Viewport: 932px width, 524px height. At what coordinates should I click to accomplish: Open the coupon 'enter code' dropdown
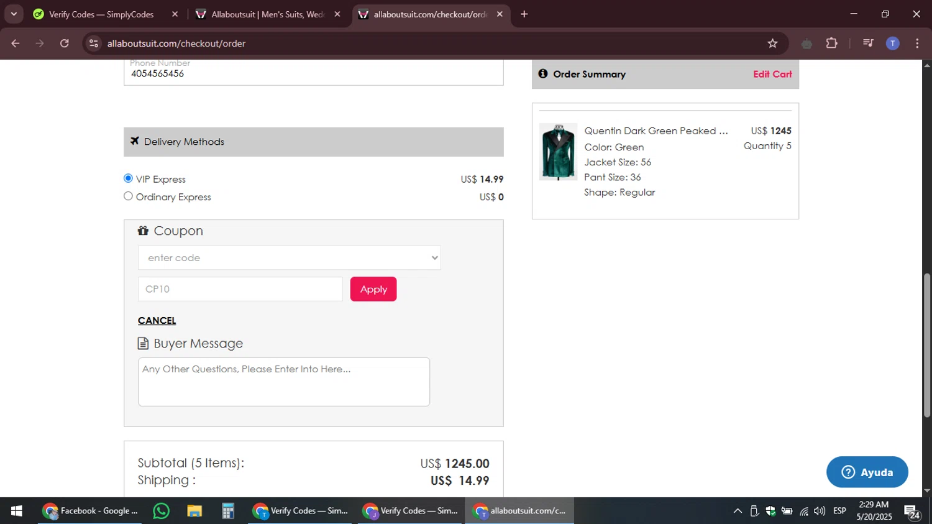[289, 258]
